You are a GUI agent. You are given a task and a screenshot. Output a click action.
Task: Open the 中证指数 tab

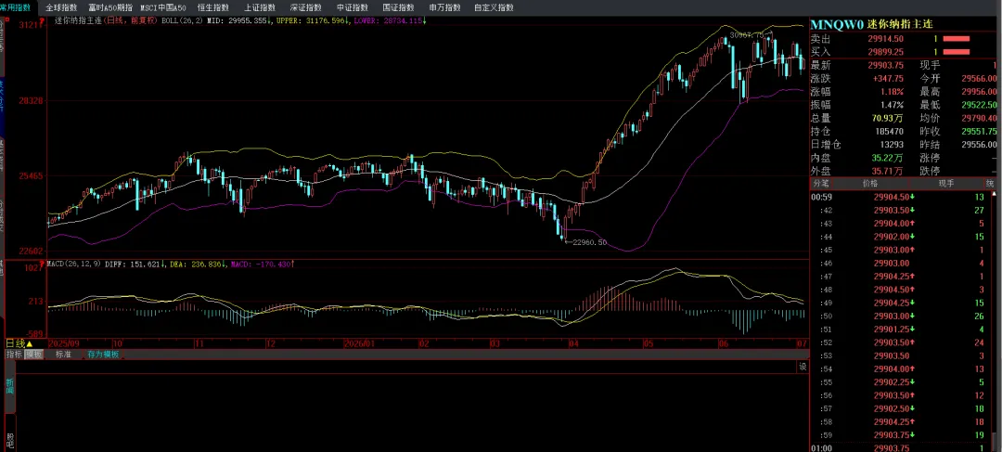353,7
